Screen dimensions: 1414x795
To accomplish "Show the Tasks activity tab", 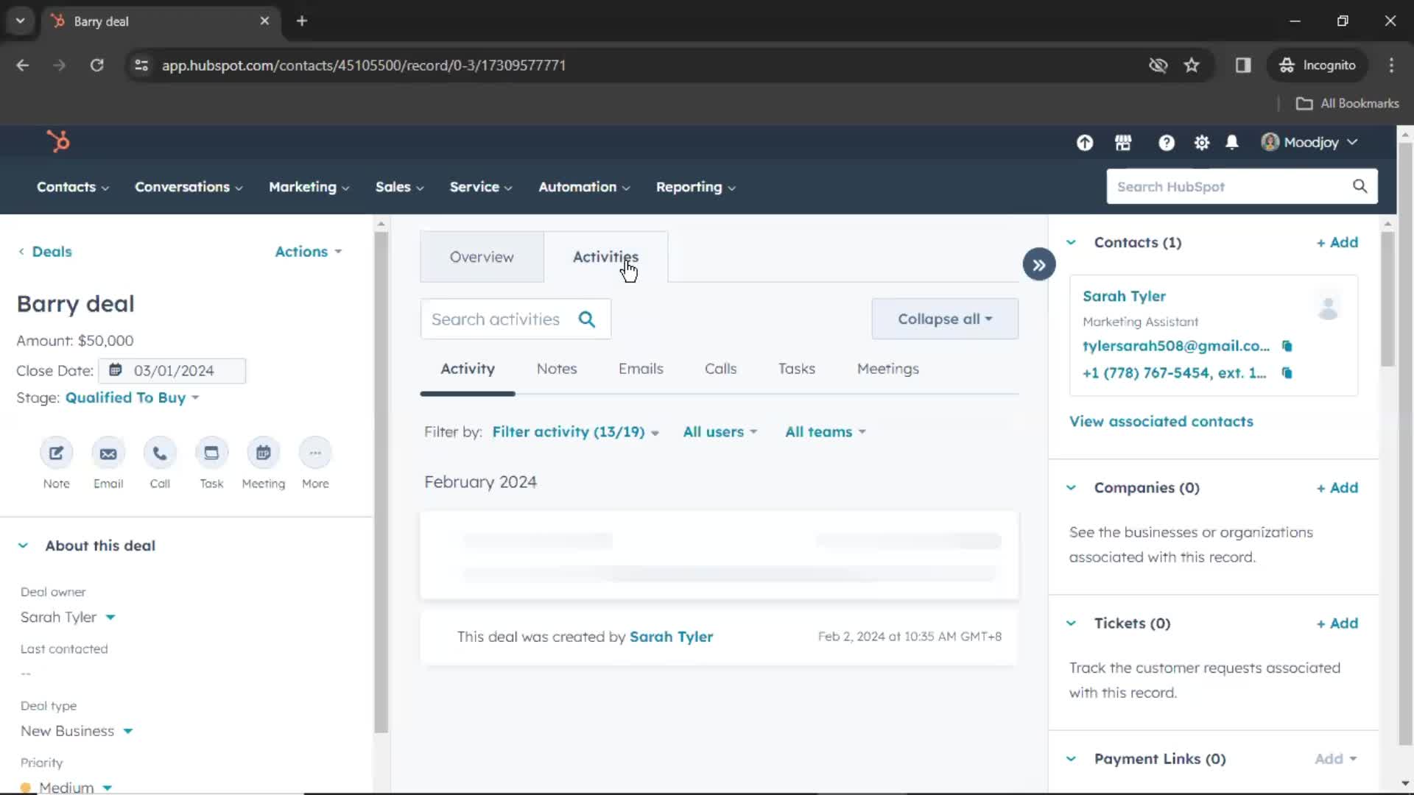I will 797,369.
